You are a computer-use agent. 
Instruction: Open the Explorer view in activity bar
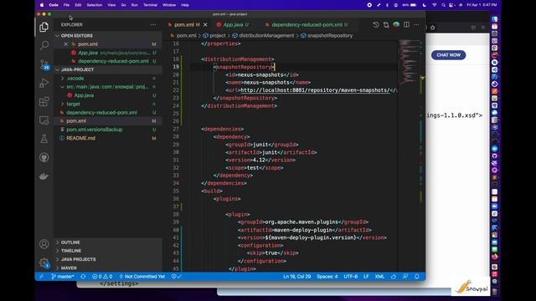point(44,27)
